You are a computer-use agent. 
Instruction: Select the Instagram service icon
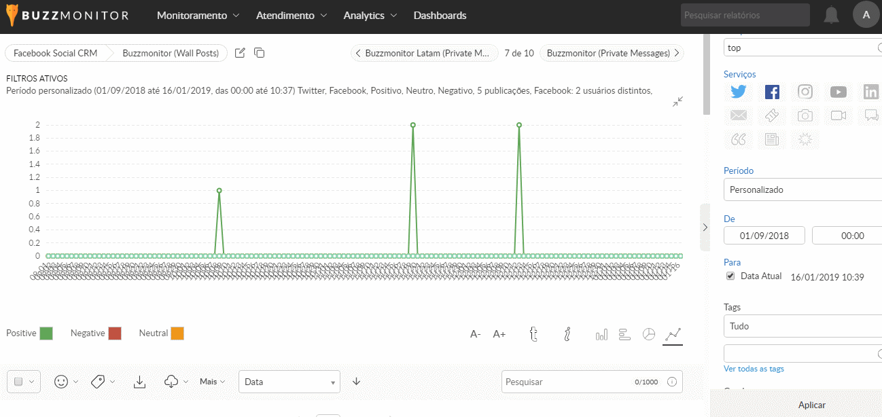click(x=805, y=92)
